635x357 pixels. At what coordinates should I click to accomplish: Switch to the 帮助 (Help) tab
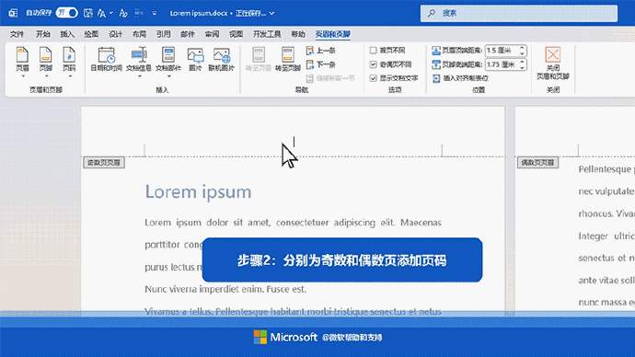pyautogui.click(x=298, y=34)
